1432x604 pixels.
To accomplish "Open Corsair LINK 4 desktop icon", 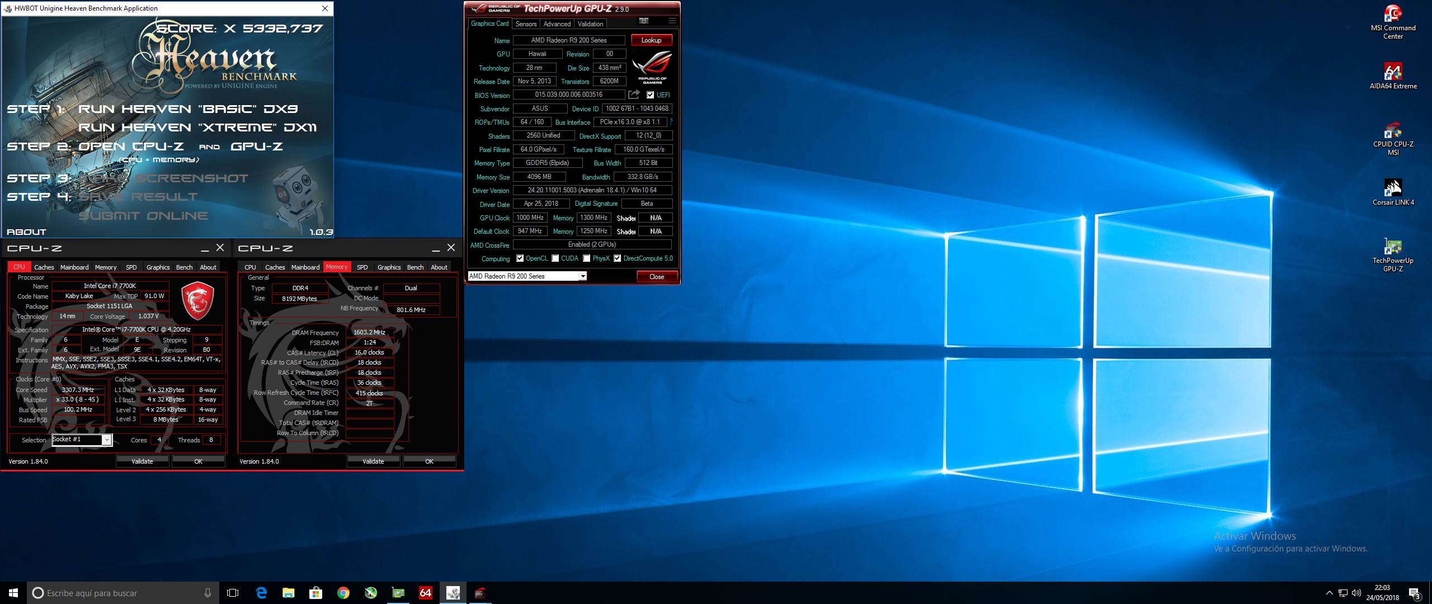I will [1393, 192].
